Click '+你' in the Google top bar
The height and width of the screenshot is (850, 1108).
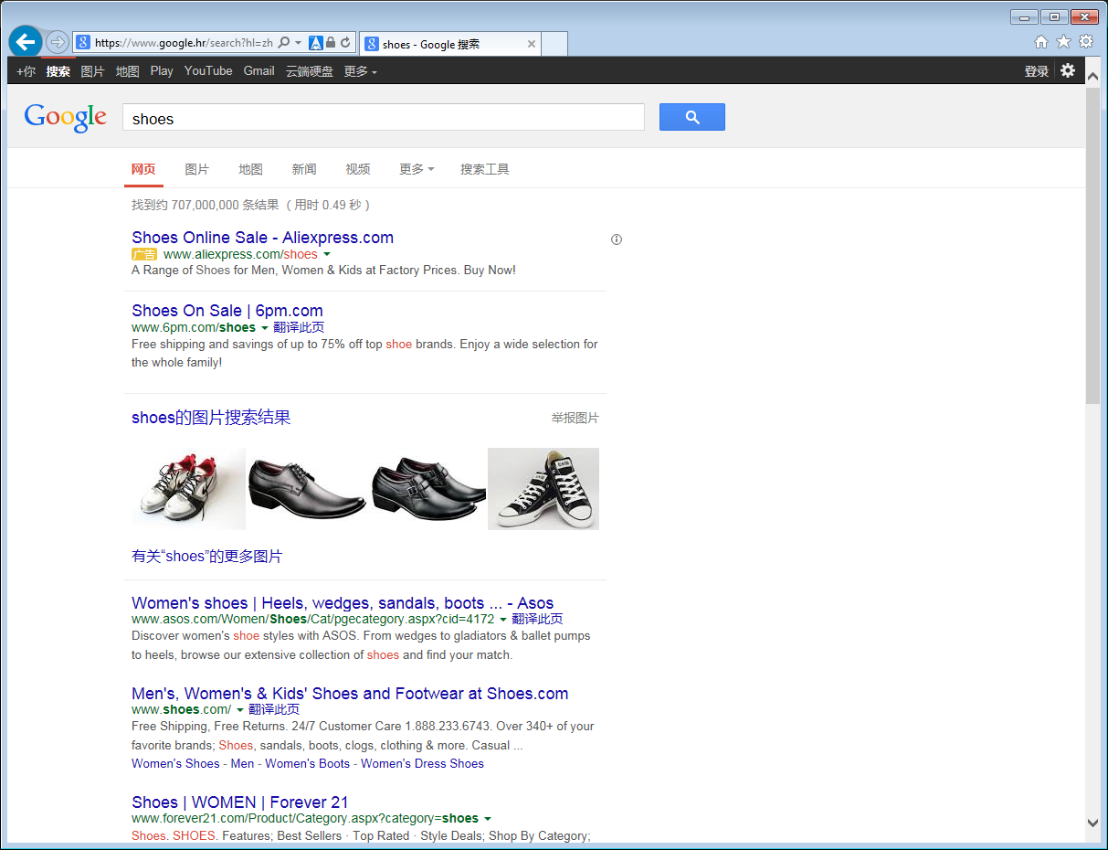[x=26, y=71]
